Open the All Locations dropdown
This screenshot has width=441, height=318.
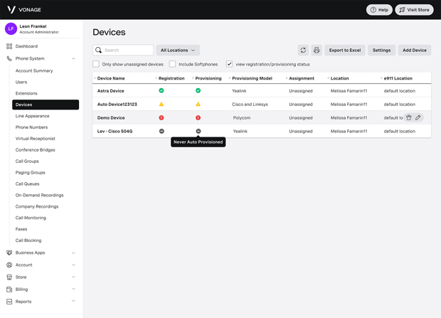178,51
